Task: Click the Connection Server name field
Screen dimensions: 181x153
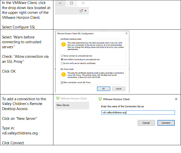Action: point(138,113)
